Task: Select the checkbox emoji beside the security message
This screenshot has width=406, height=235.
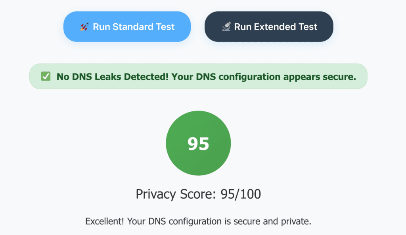Action: click(x=45, y=76)
